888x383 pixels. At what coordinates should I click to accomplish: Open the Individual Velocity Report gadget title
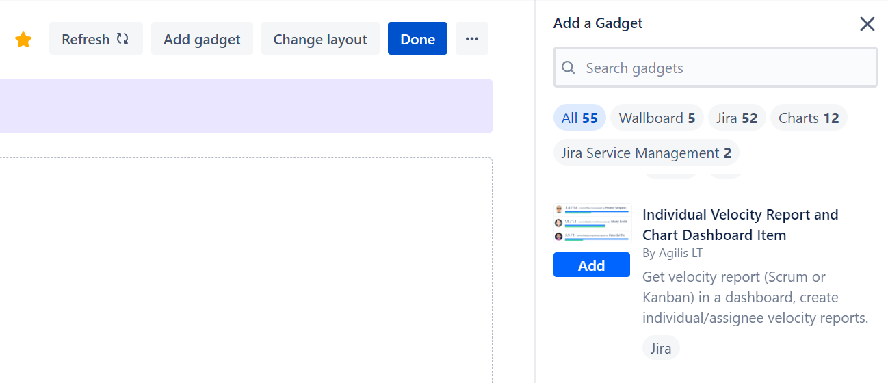740,224
